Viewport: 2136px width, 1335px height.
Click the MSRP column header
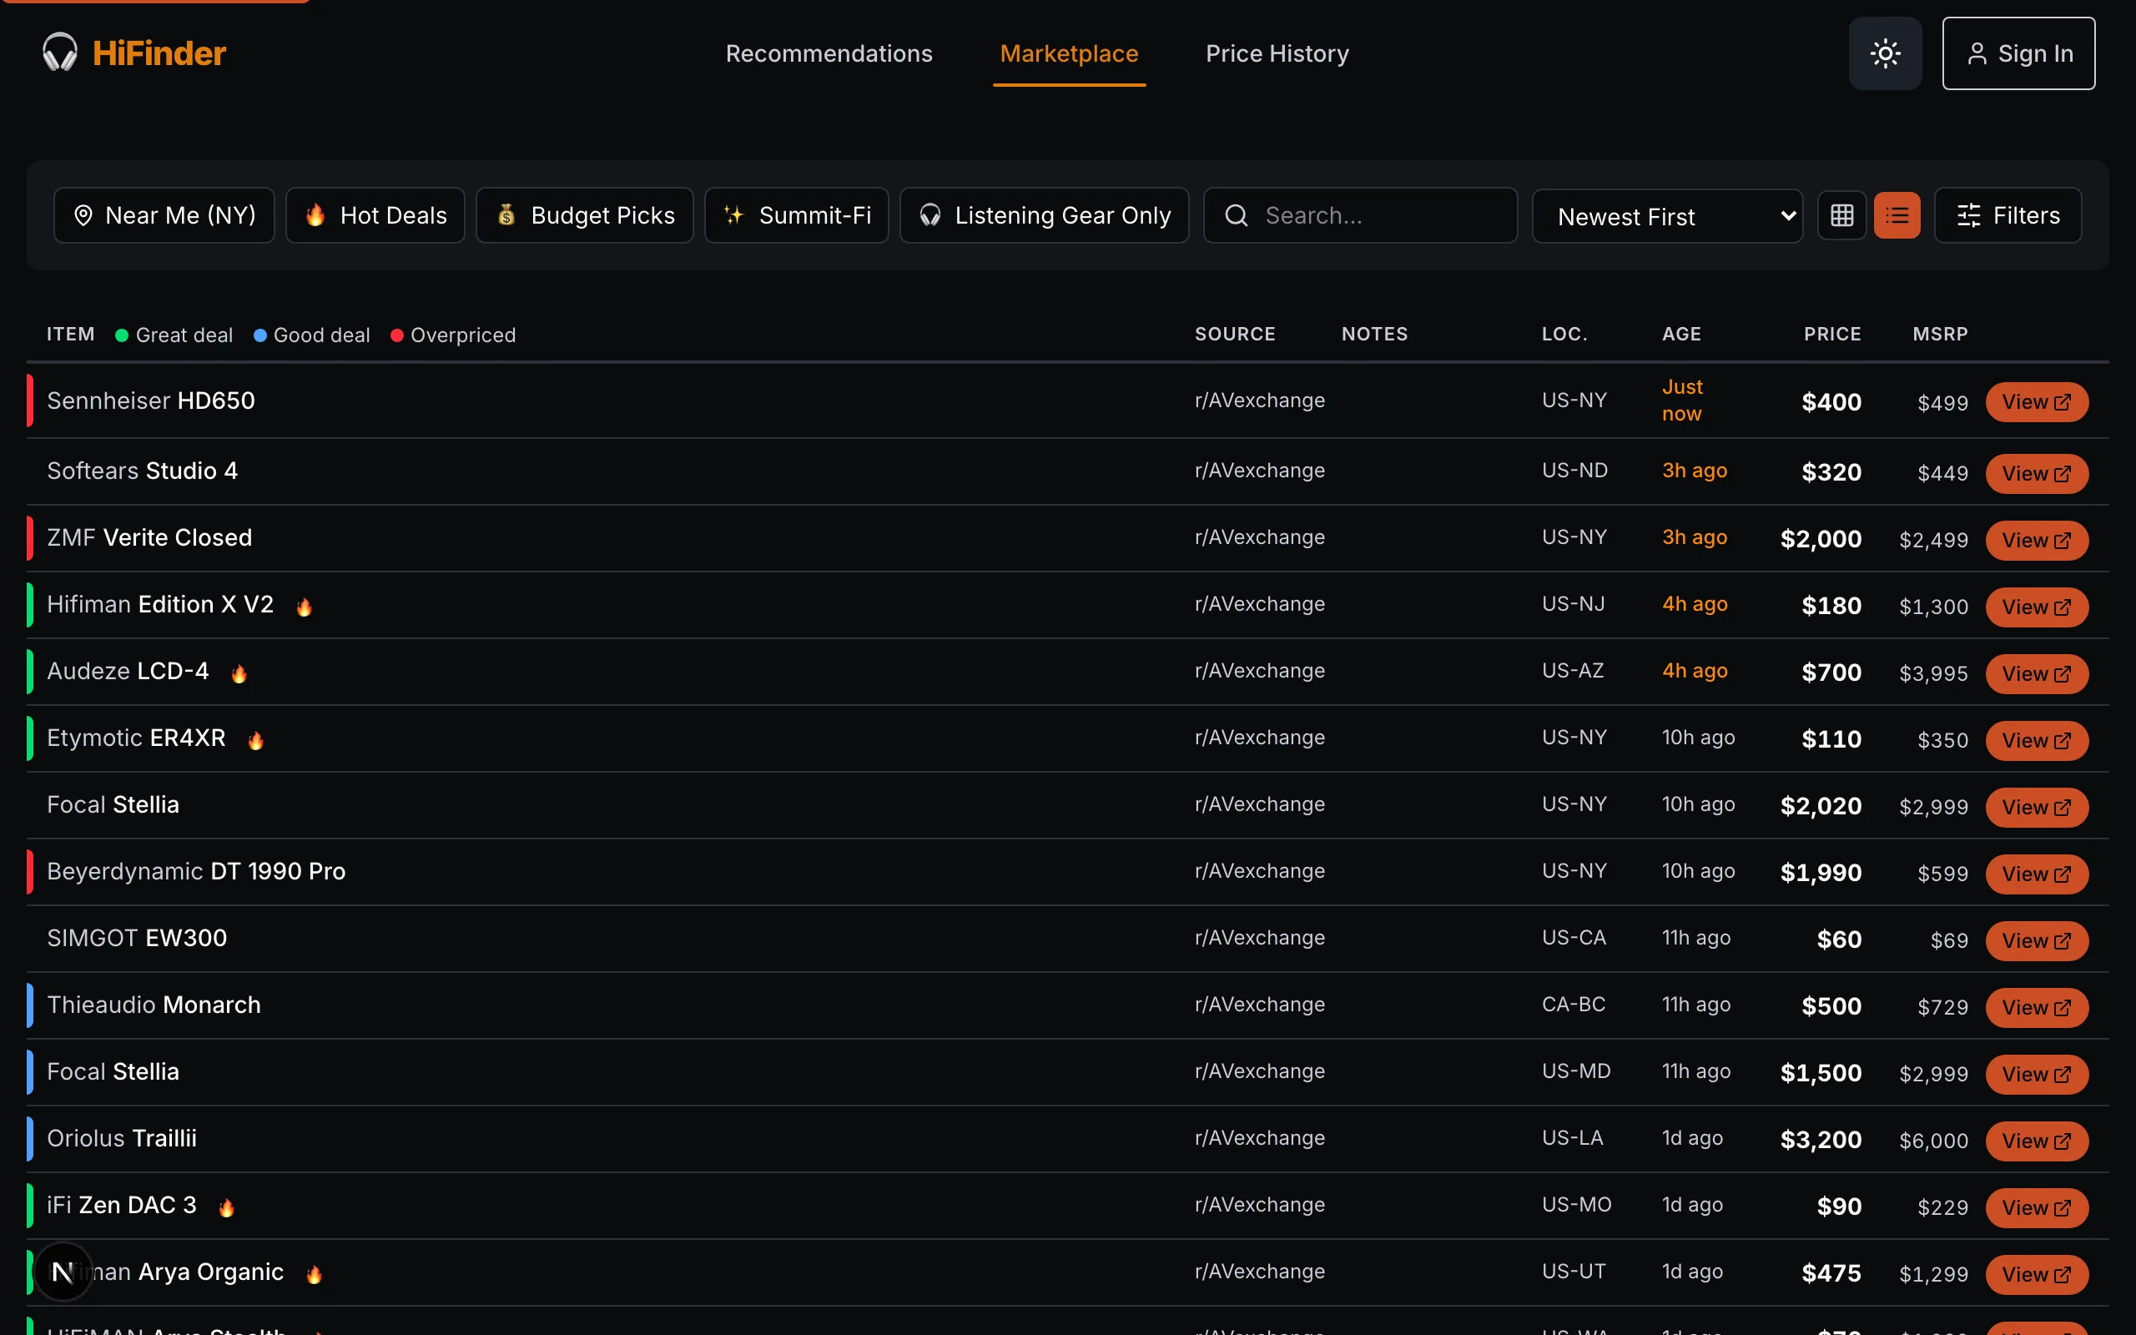click(x=1940, y=335)
